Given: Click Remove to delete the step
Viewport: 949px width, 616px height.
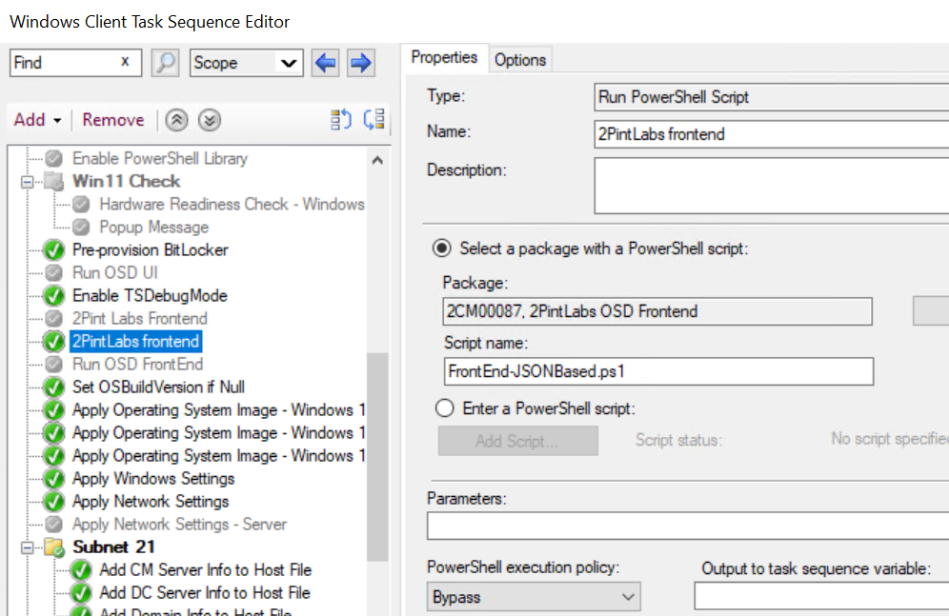Looking at the screenshot, I should (113, 120).
